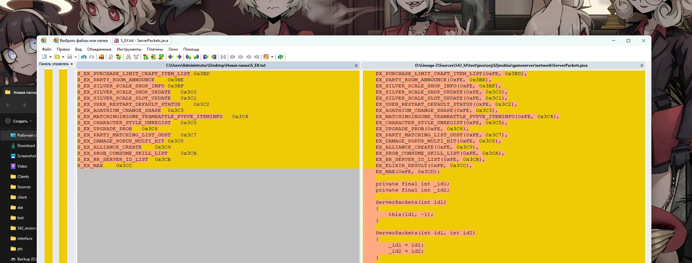
Task: Copy right and advance to next difference
Action: click(x=188, y=57)
